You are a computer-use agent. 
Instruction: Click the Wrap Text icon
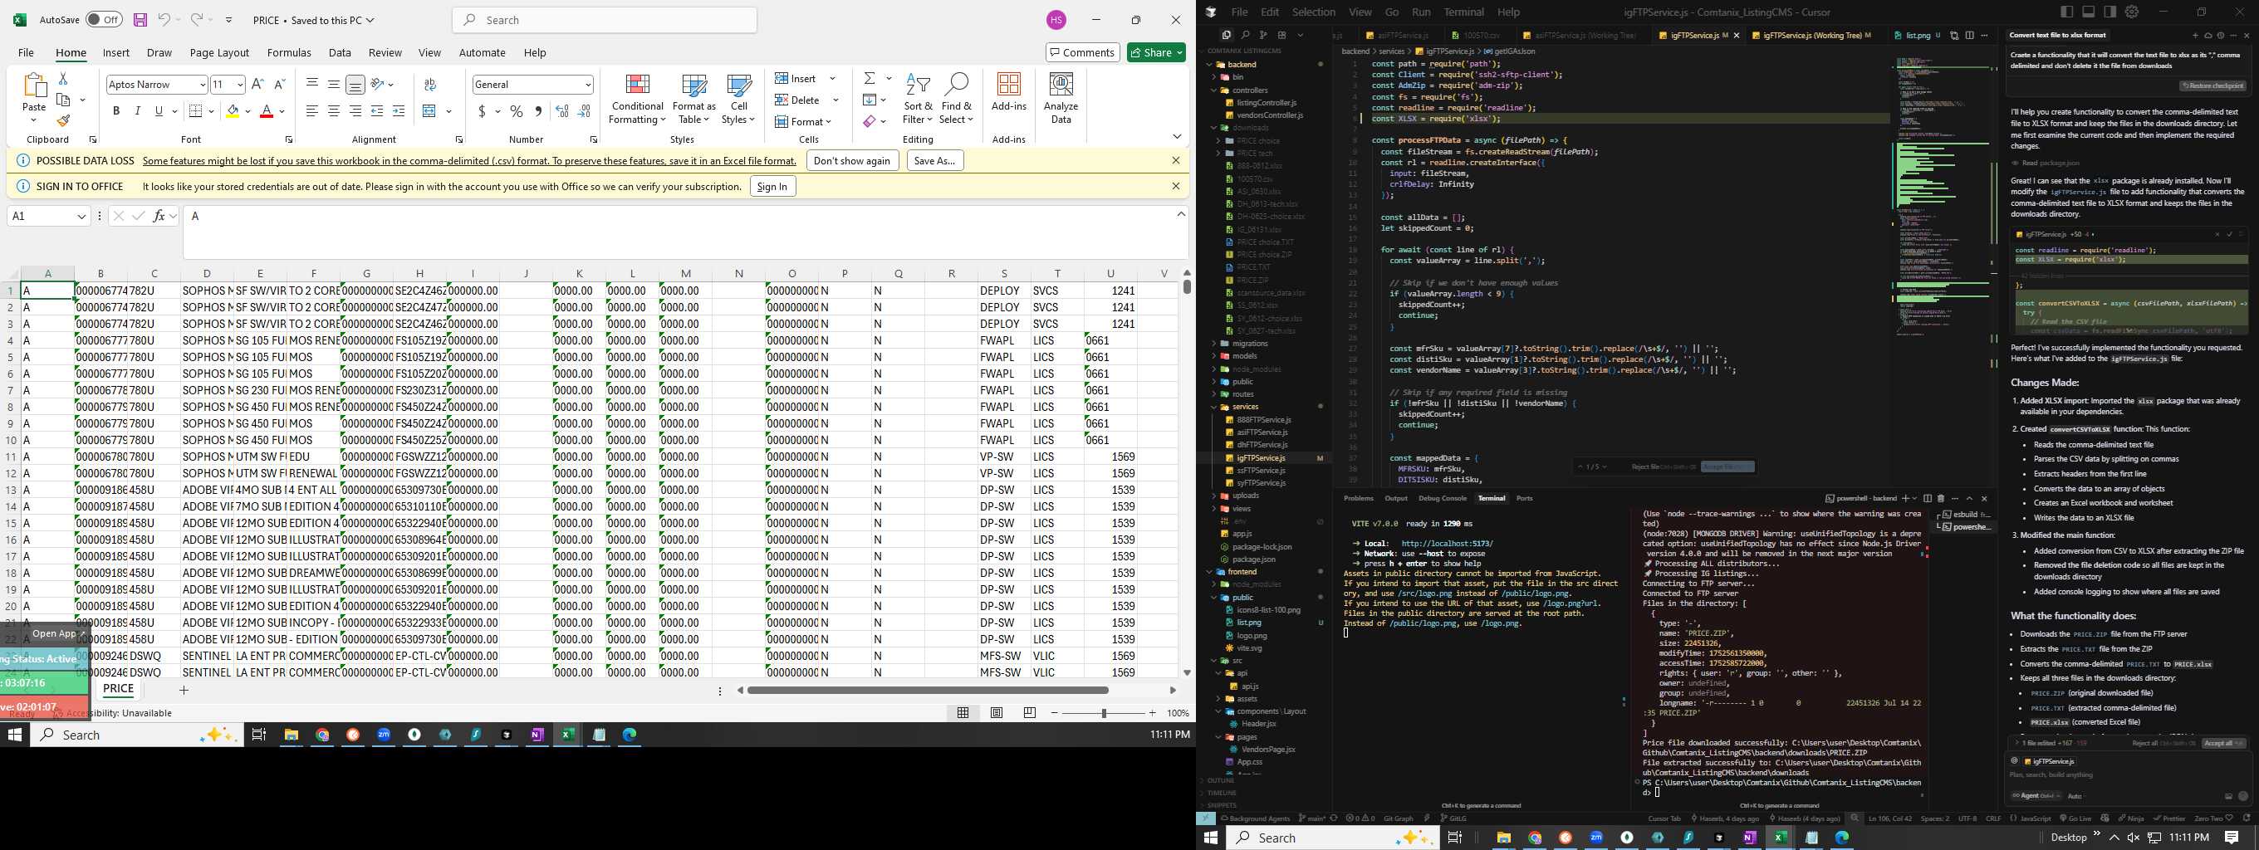click(429, 85)
